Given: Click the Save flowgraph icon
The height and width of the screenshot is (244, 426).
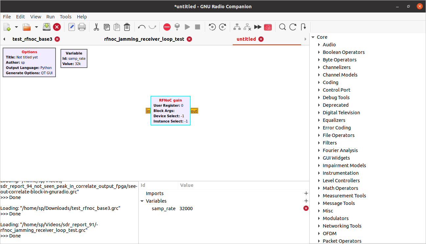Looking at the screenshot, I should point(47,27).
